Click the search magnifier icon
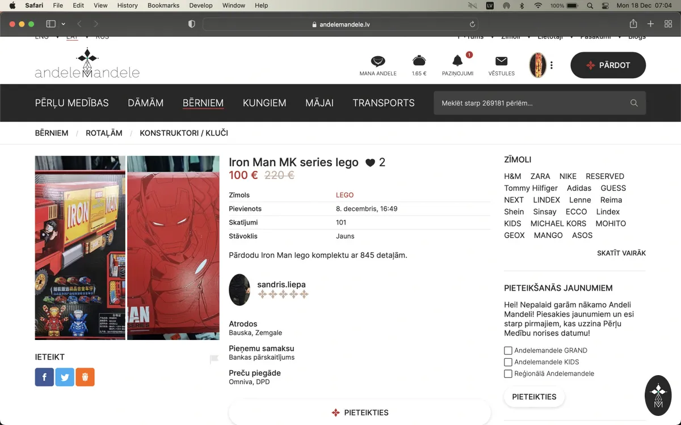681x425 pixels. coord(634,103)
